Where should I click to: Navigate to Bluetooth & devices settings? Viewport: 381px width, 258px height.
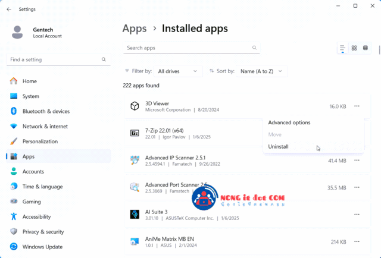(x=58, y=111)
